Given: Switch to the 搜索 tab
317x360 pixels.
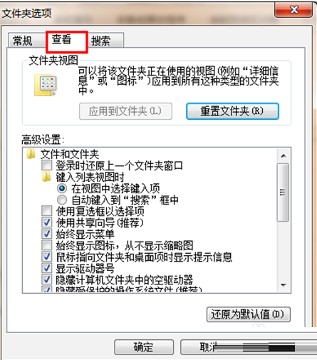Looking at the screenshot, I should pos(101,41).
